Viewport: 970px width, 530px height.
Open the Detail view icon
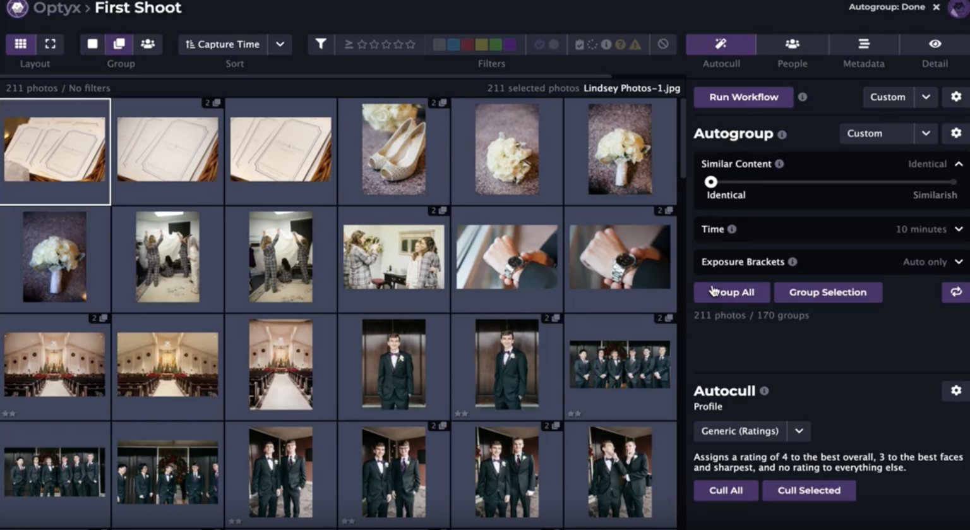click(935, 44)
